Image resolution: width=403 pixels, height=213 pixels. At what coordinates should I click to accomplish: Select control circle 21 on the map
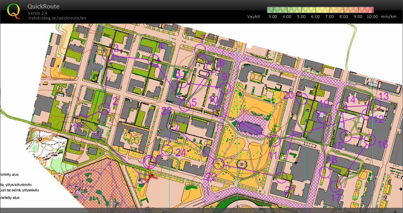point(281,177)
